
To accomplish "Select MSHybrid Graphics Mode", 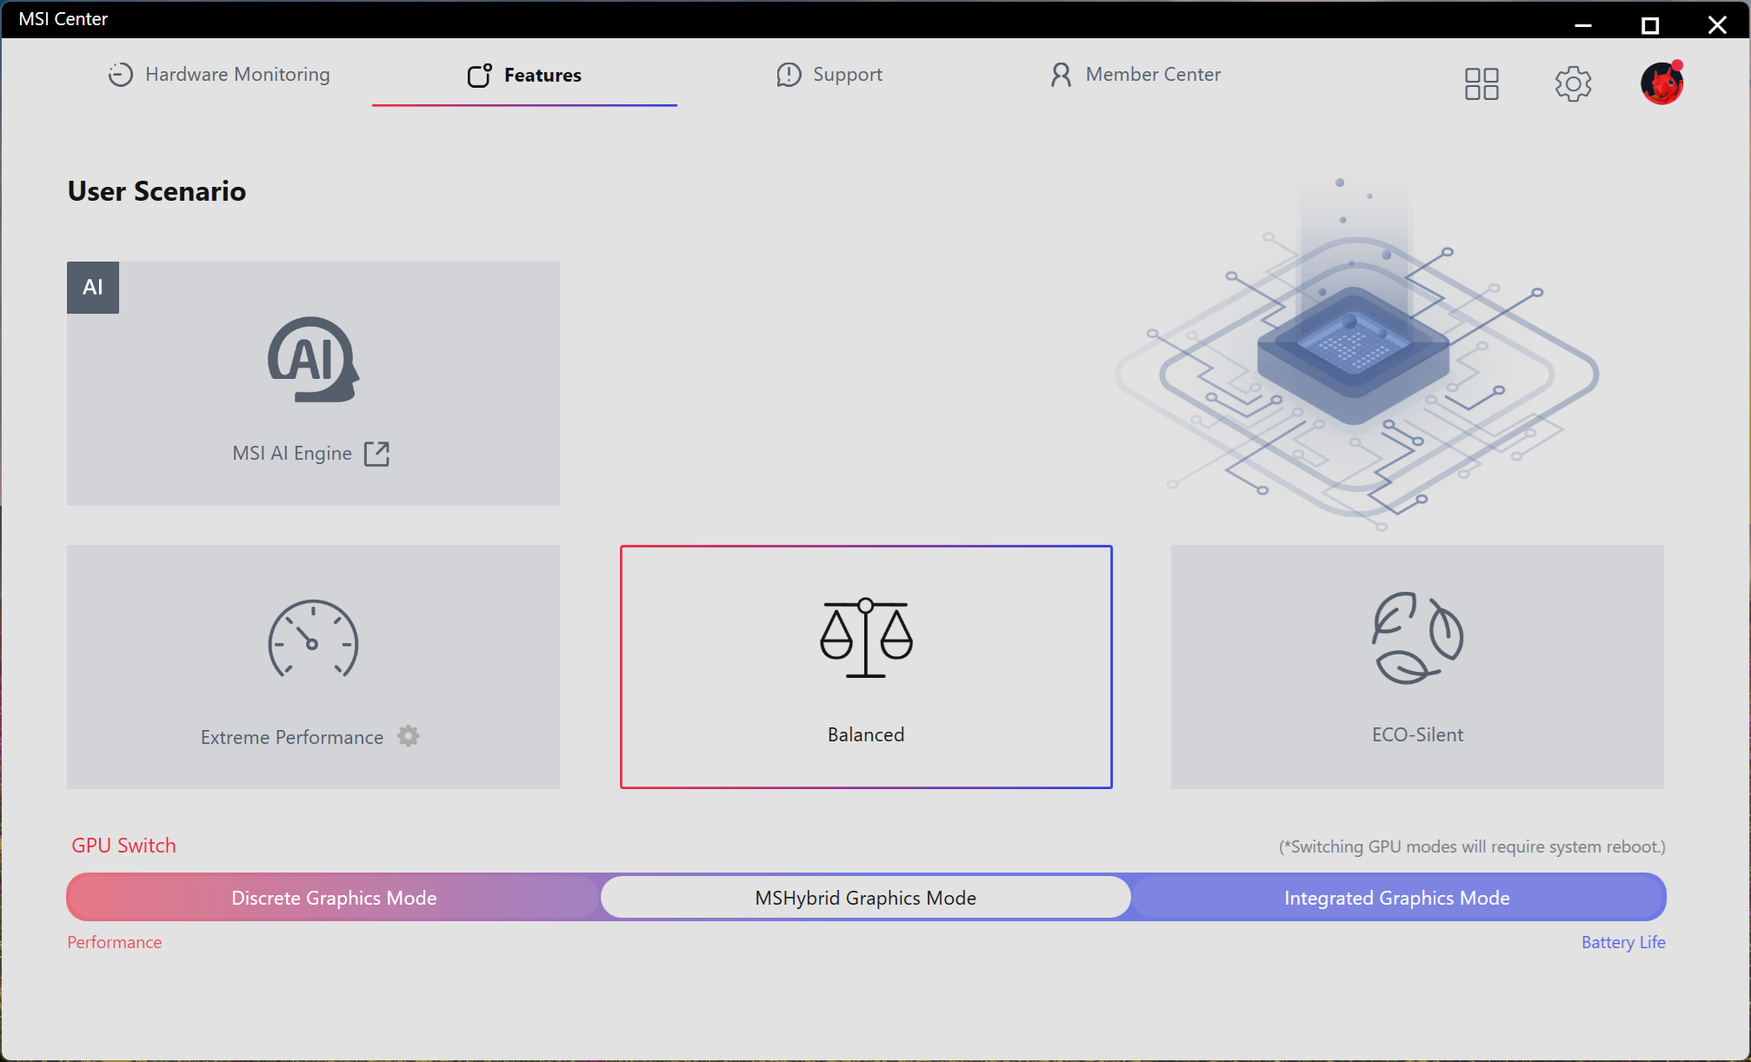I will [x=865, y=898].
